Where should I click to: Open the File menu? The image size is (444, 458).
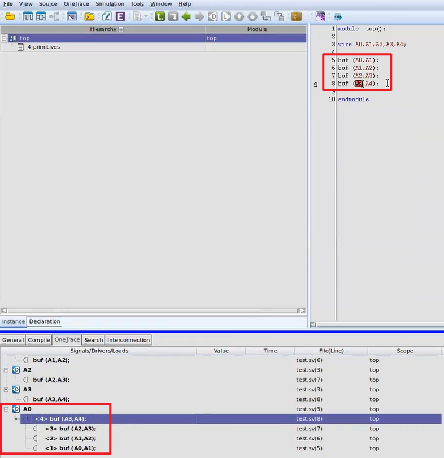click(8, 4)
